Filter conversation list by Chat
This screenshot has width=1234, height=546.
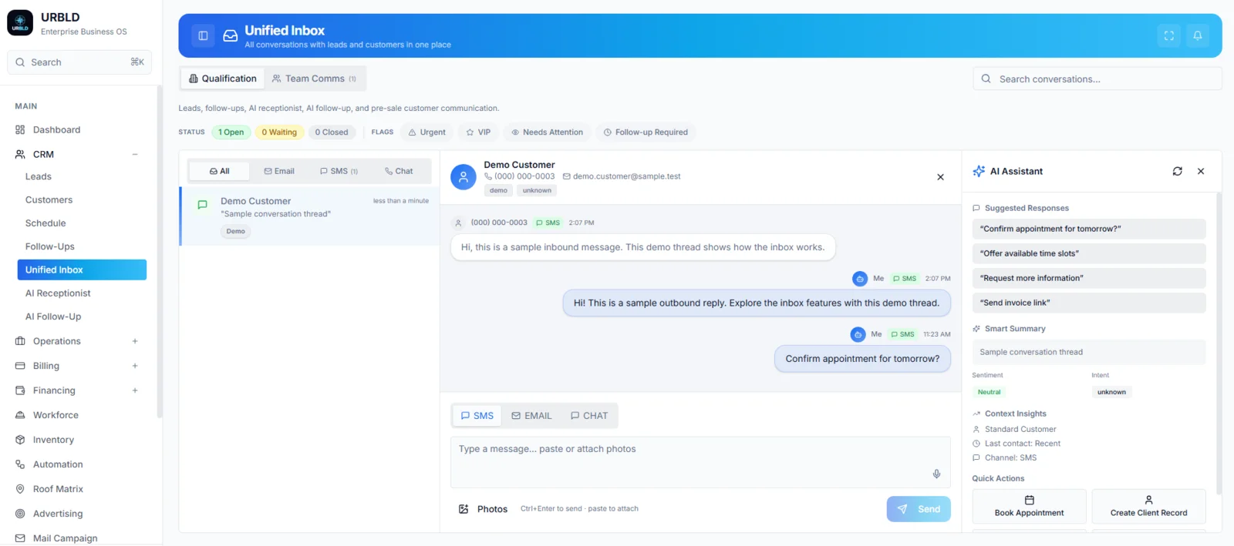(399, 171)
